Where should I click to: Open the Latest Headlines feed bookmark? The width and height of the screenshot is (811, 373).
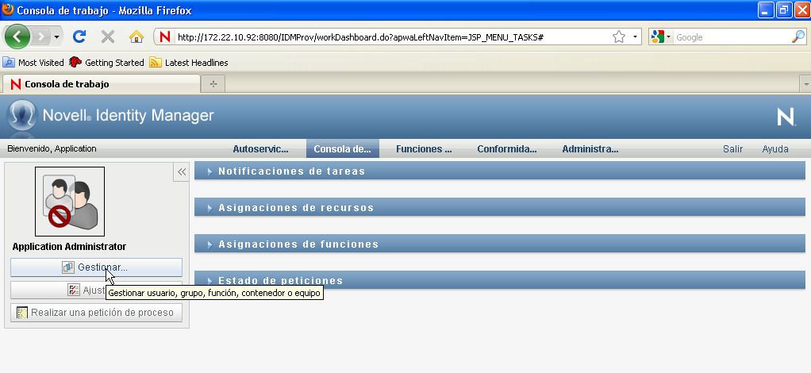pyautogui.click(x=189, y=63)
